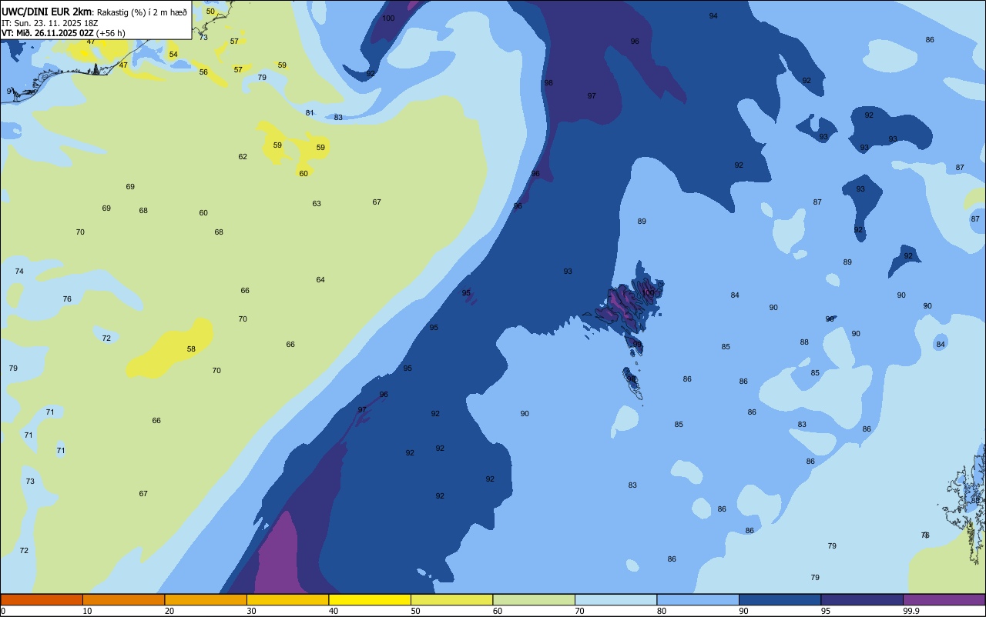
Task: Click the '10' legend scale label
Action: [x=88, y=611]
